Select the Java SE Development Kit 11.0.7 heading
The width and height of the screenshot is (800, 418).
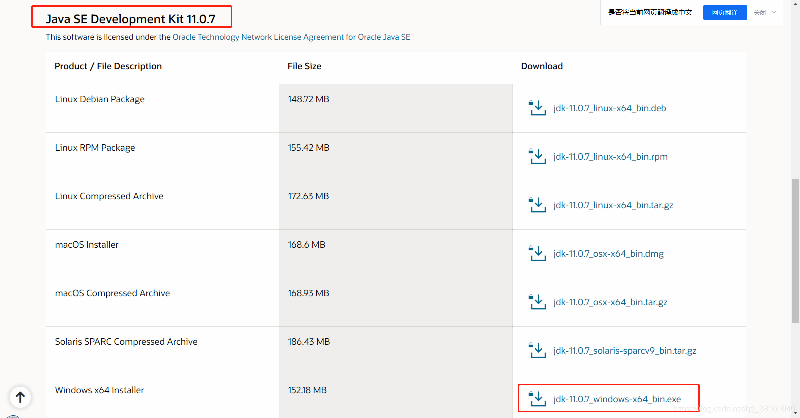[131, 19]
